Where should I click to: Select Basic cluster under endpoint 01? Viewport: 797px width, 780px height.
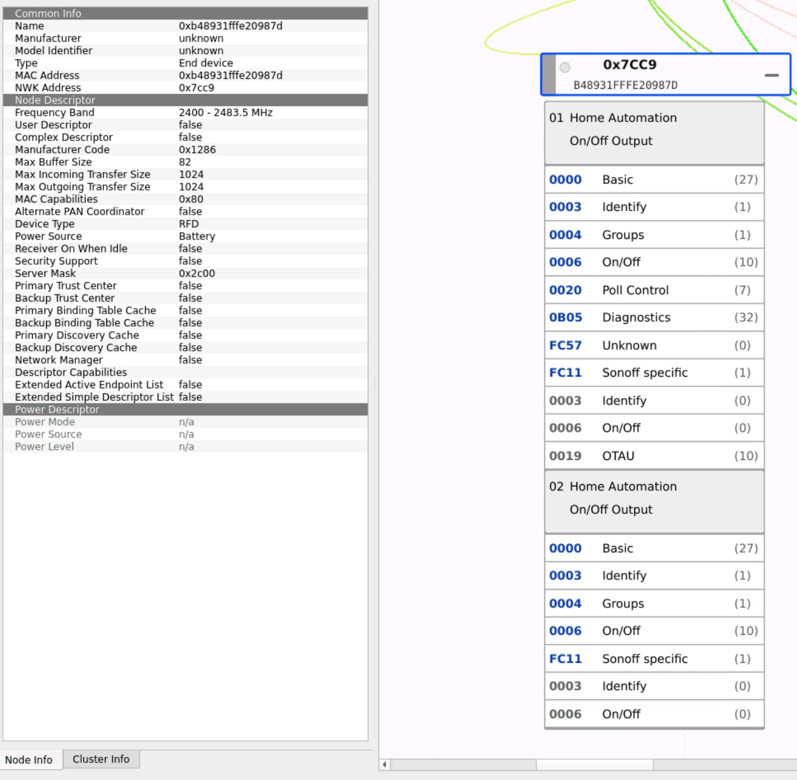[x=653, y=180]
